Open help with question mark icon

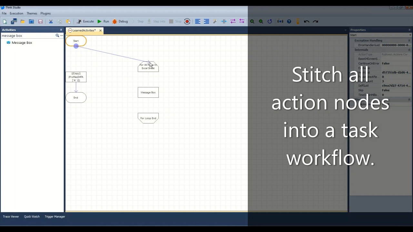[x=289, y=22]
